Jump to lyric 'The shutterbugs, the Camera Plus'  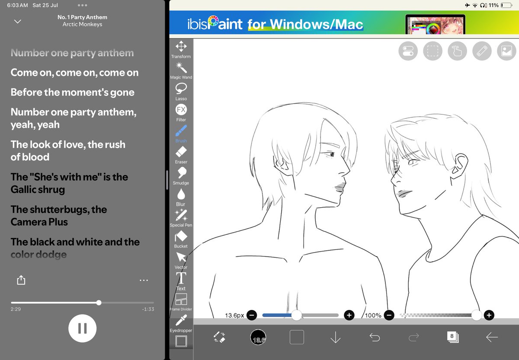point(59,216)
